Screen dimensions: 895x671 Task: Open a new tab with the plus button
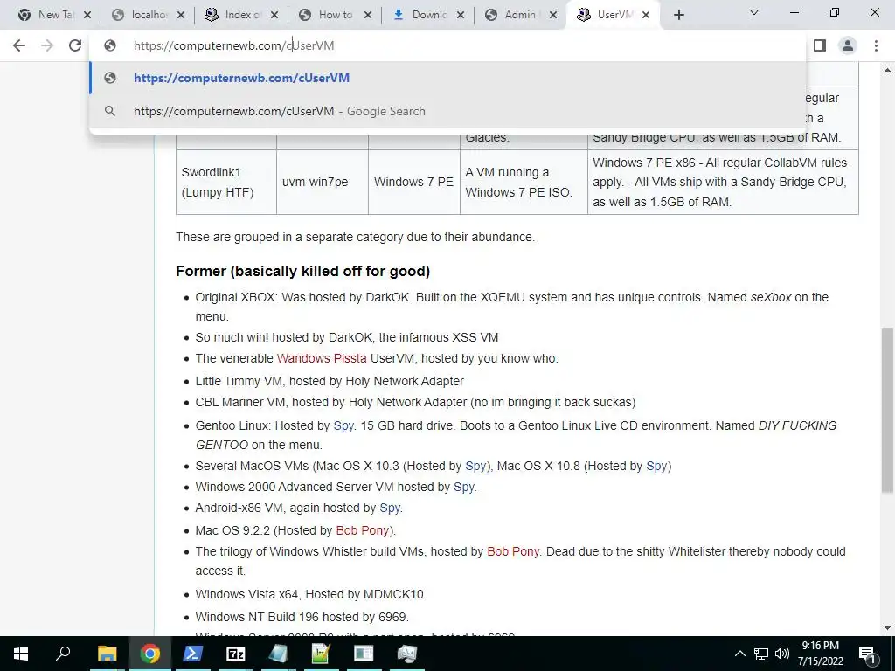[x=678, y=16]
